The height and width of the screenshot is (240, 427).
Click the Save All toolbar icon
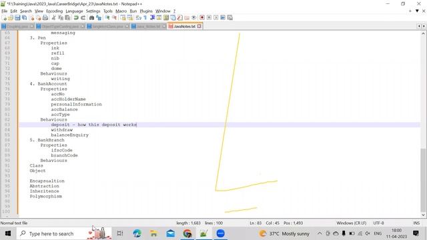click(24, 18)
